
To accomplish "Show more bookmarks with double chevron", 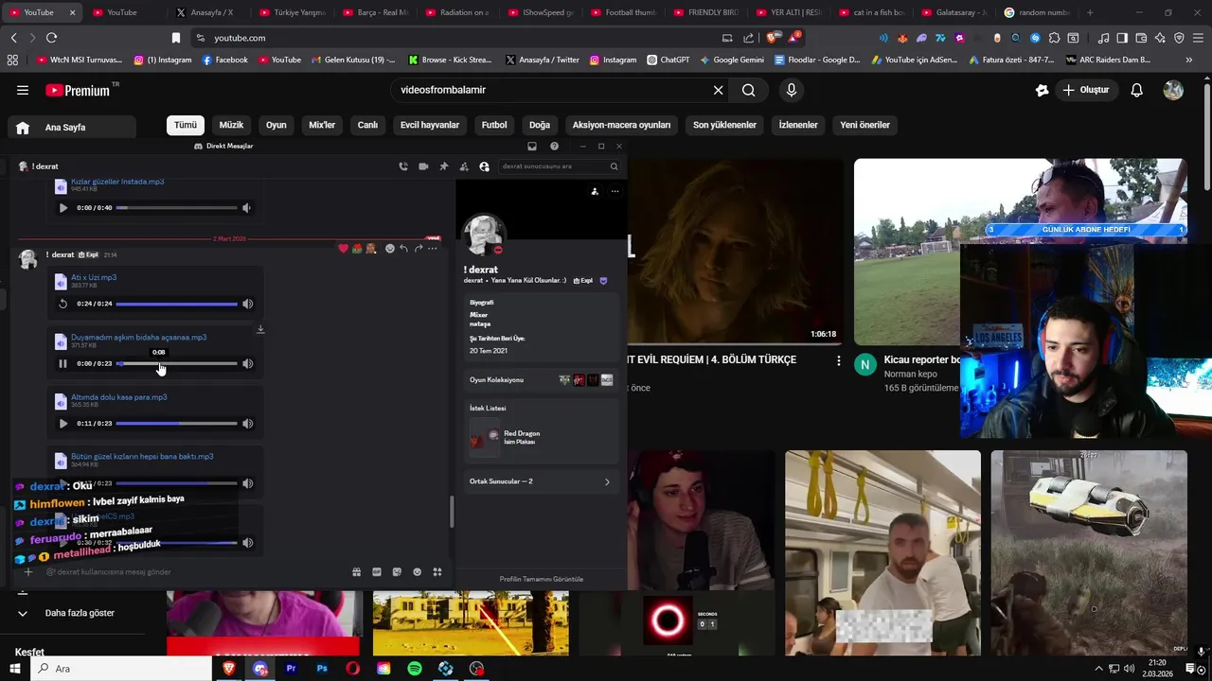I will 1189,60.
